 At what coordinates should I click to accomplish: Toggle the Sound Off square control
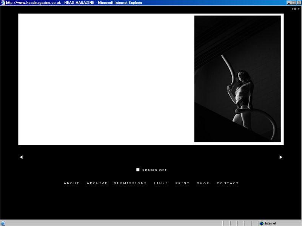click(x=138, y=170)
